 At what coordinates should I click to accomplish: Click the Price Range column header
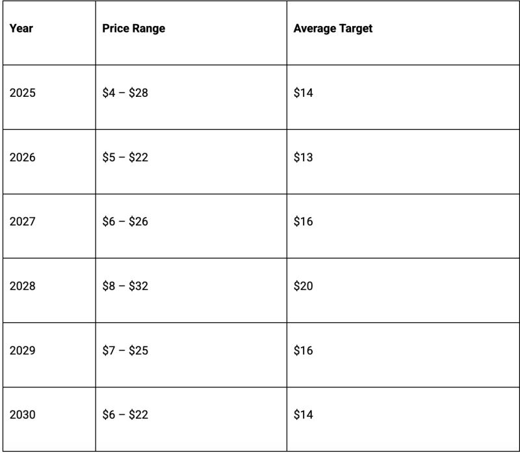pos(133,29)
